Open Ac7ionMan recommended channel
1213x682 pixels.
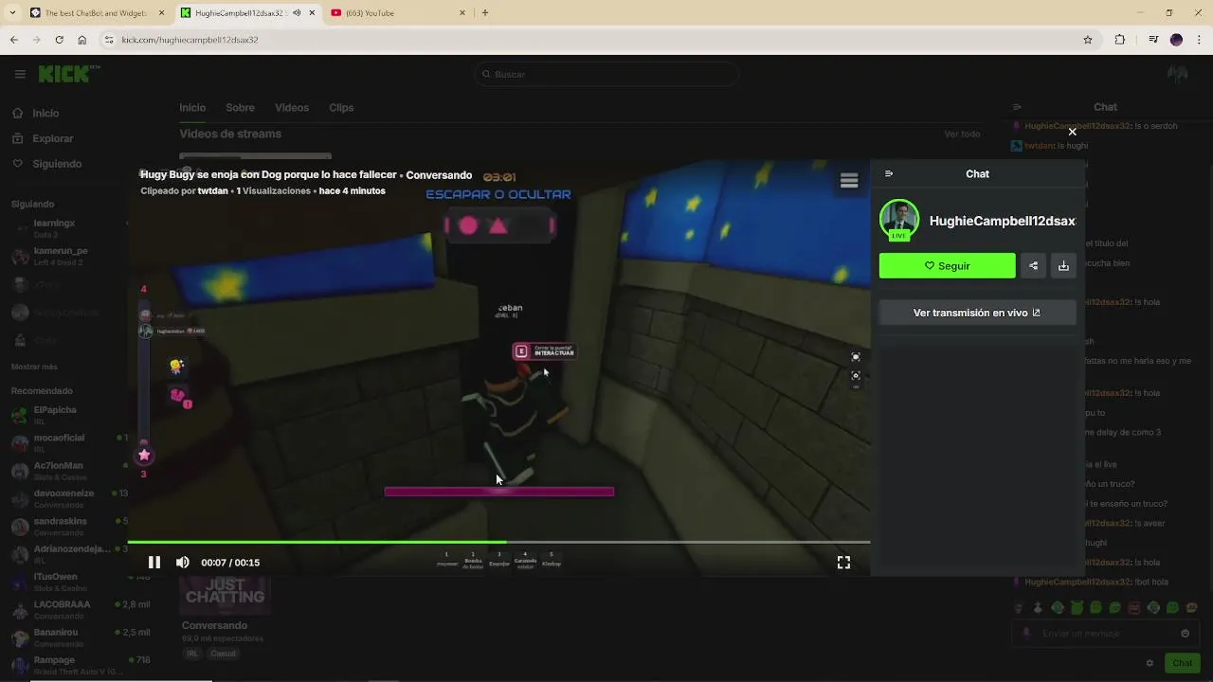pos(66,471)
